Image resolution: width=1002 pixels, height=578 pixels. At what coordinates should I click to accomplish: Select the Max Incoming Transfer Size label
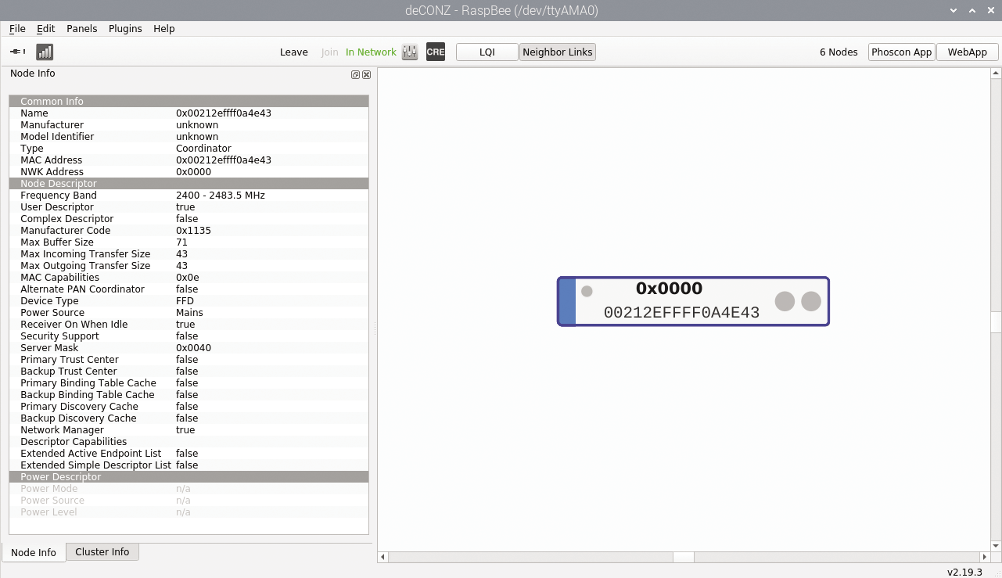click(x=85, y=254)
